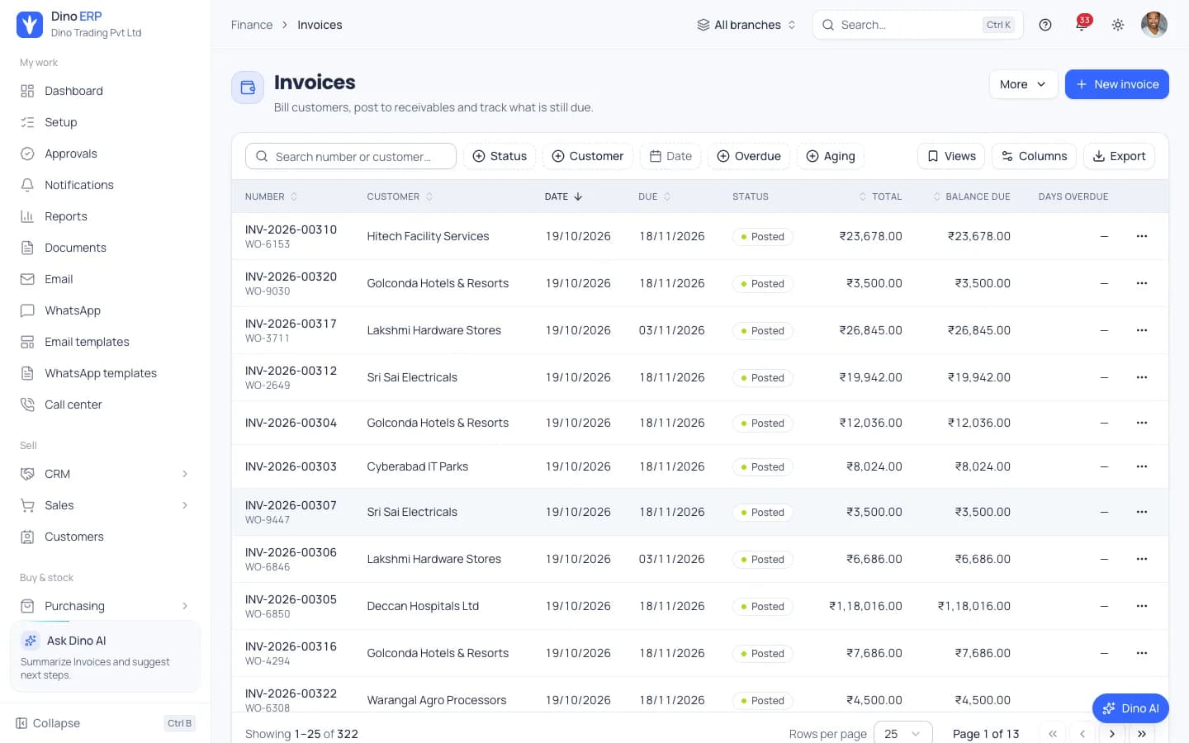1189x743 pixels.
Task: Add an Aging filter
Action: [x=831, y=156]
